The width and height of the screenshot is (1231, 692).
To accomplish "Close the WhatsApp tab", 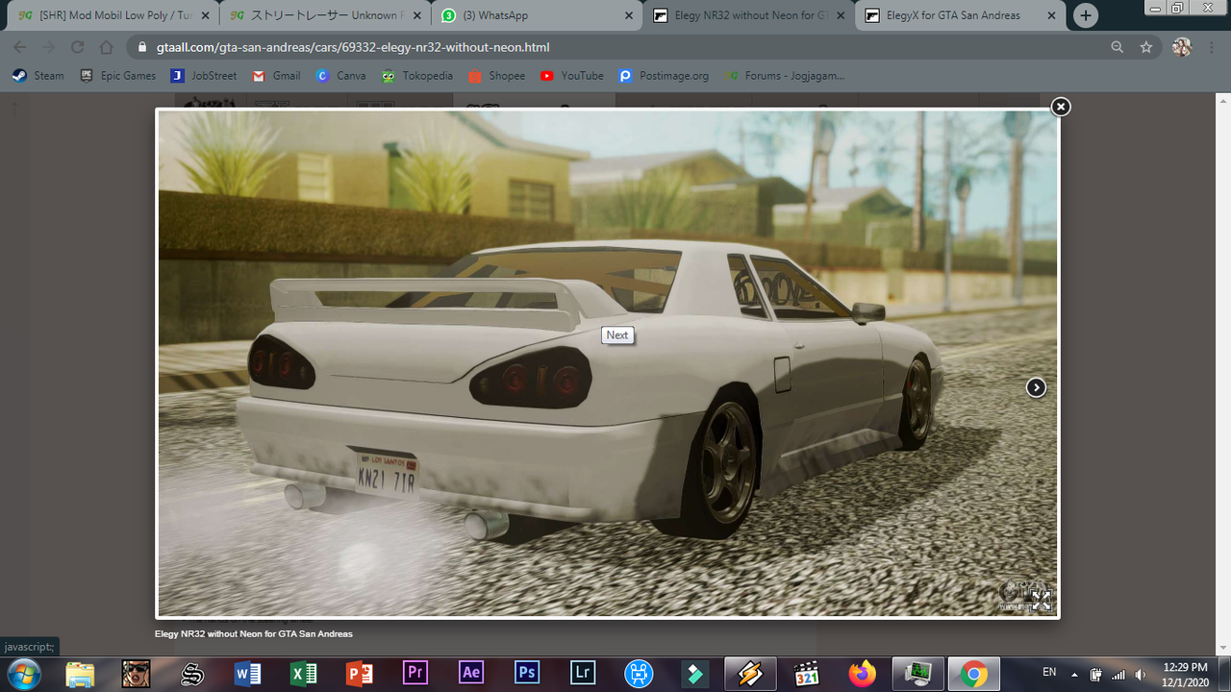I will (629, 15).
